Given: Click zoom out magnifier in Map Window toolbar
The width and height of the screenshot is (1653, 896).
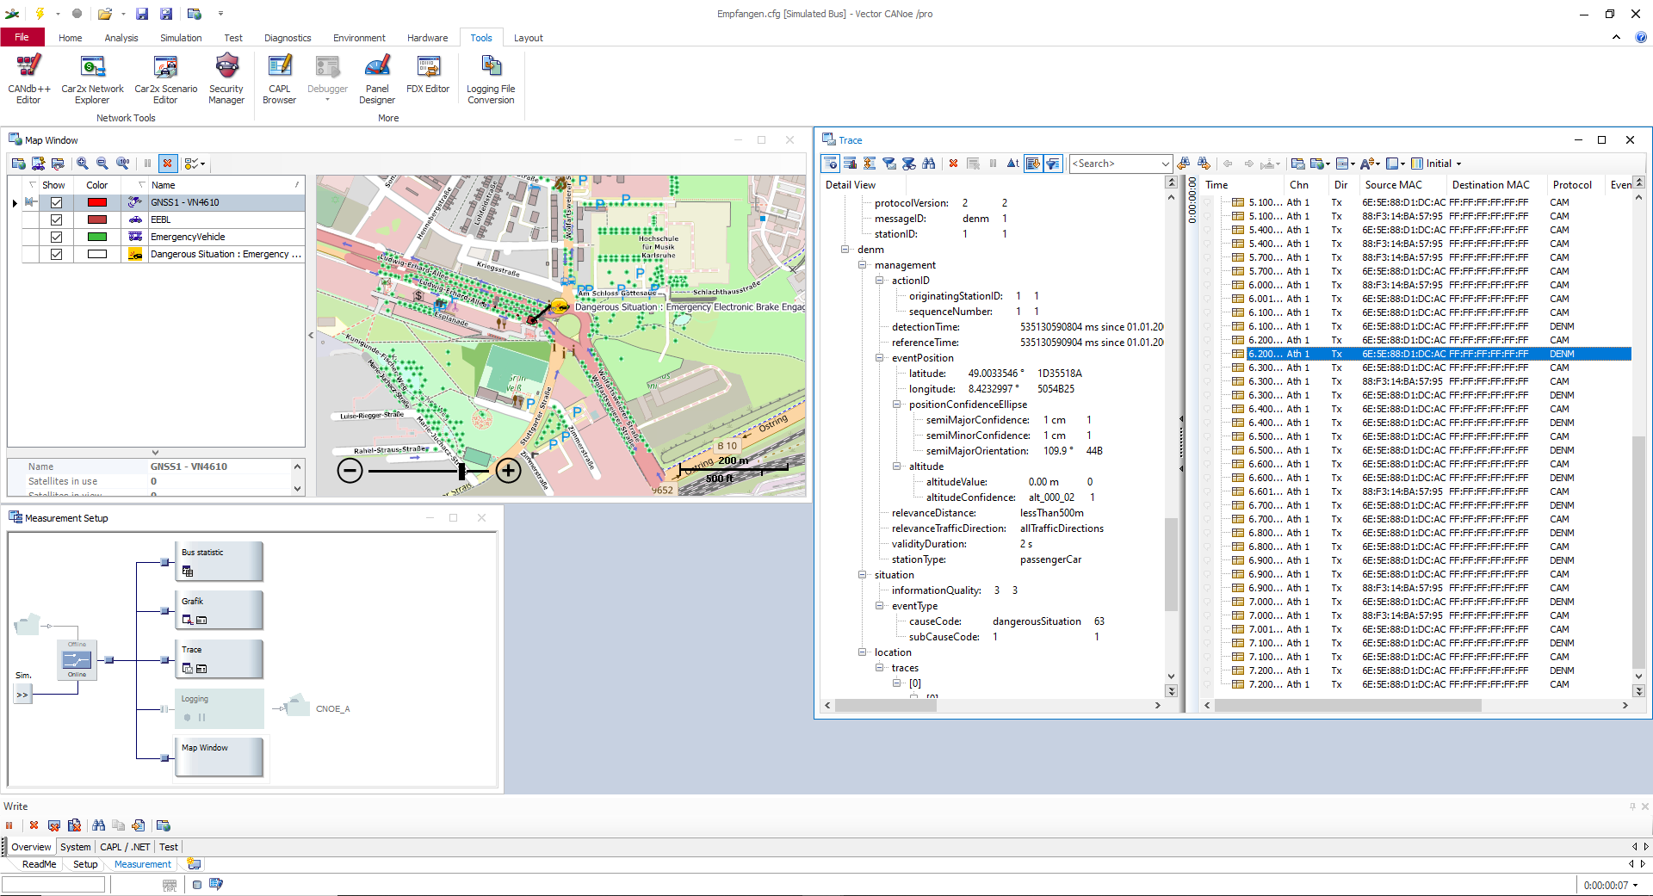Looking at the screenshot, I should tap(102, 164).
